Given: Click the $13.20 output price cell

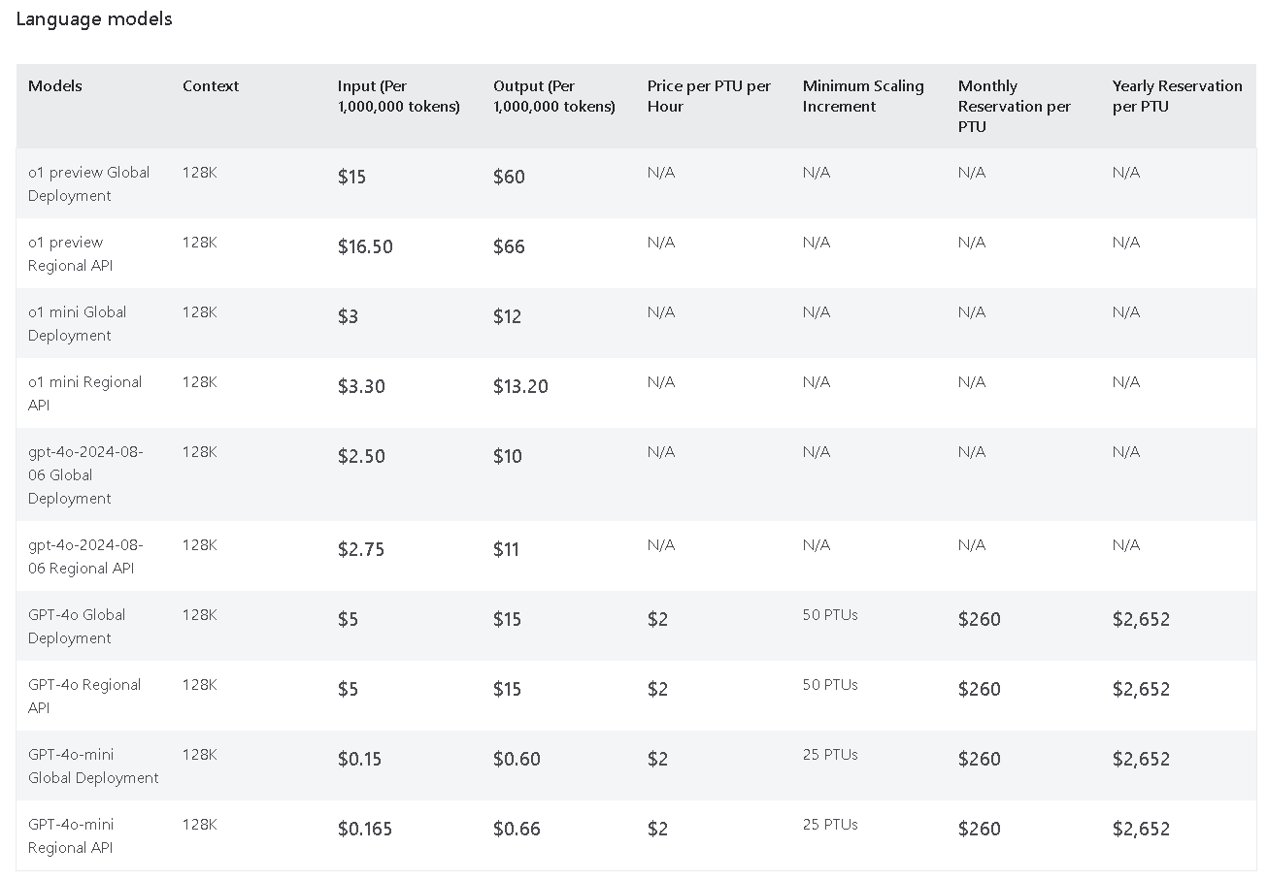Looking at the screenshot, I should [x=520, y=386].
